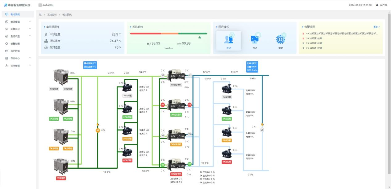Image resolution: width=391 pixels, height=189 pixels.
Task: Click the 系统能效 efficiency color bar
Action: (x=168, y=33)
